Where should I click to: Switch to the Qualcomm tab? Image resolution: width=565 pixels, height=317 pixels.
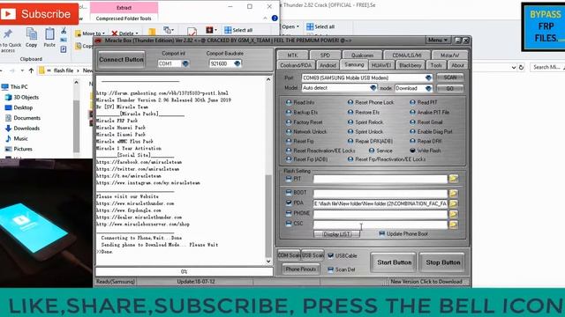point(362,55)
